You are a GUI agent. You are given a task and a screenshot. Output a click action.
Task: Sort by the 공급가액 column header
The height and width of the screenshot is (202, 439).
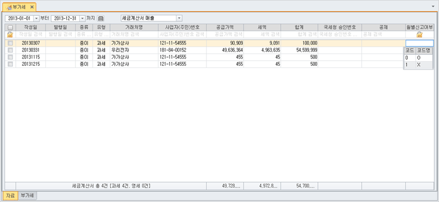[x=225, y=27]
